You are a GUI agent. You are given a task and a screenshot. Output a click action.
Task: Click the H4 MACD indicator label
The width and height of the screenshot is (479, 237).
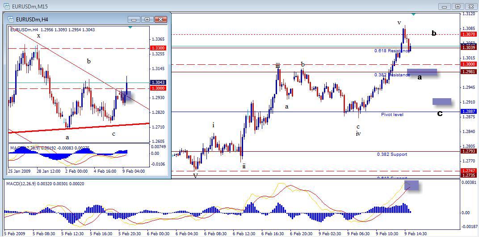50,148
